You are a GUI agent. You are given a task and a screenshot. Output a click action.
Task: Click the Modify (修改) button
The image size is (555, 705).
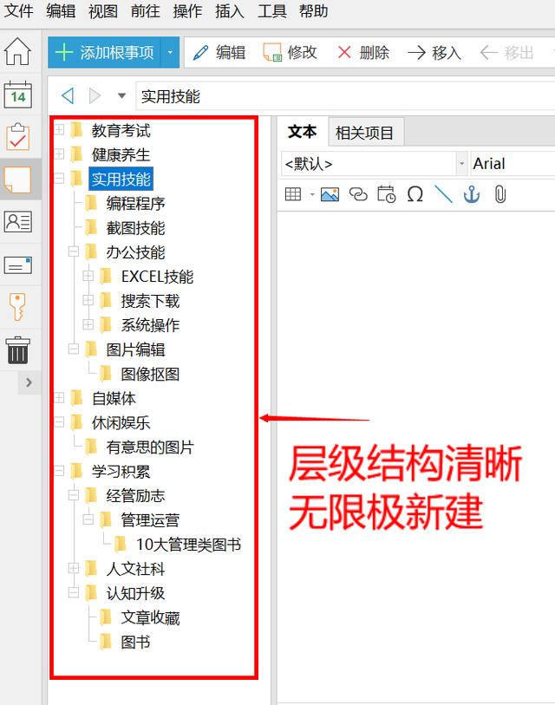click(291, 53)
